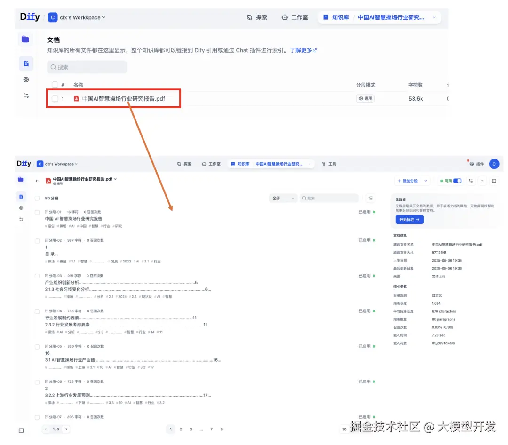
Task: Toggle the right panel layout icon
Action: pos(494,181)
